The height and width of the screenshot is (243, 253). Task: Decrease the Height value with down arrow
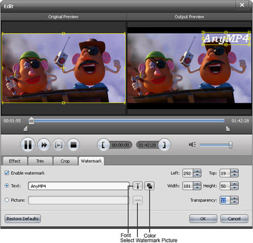[x=234, y=188]
